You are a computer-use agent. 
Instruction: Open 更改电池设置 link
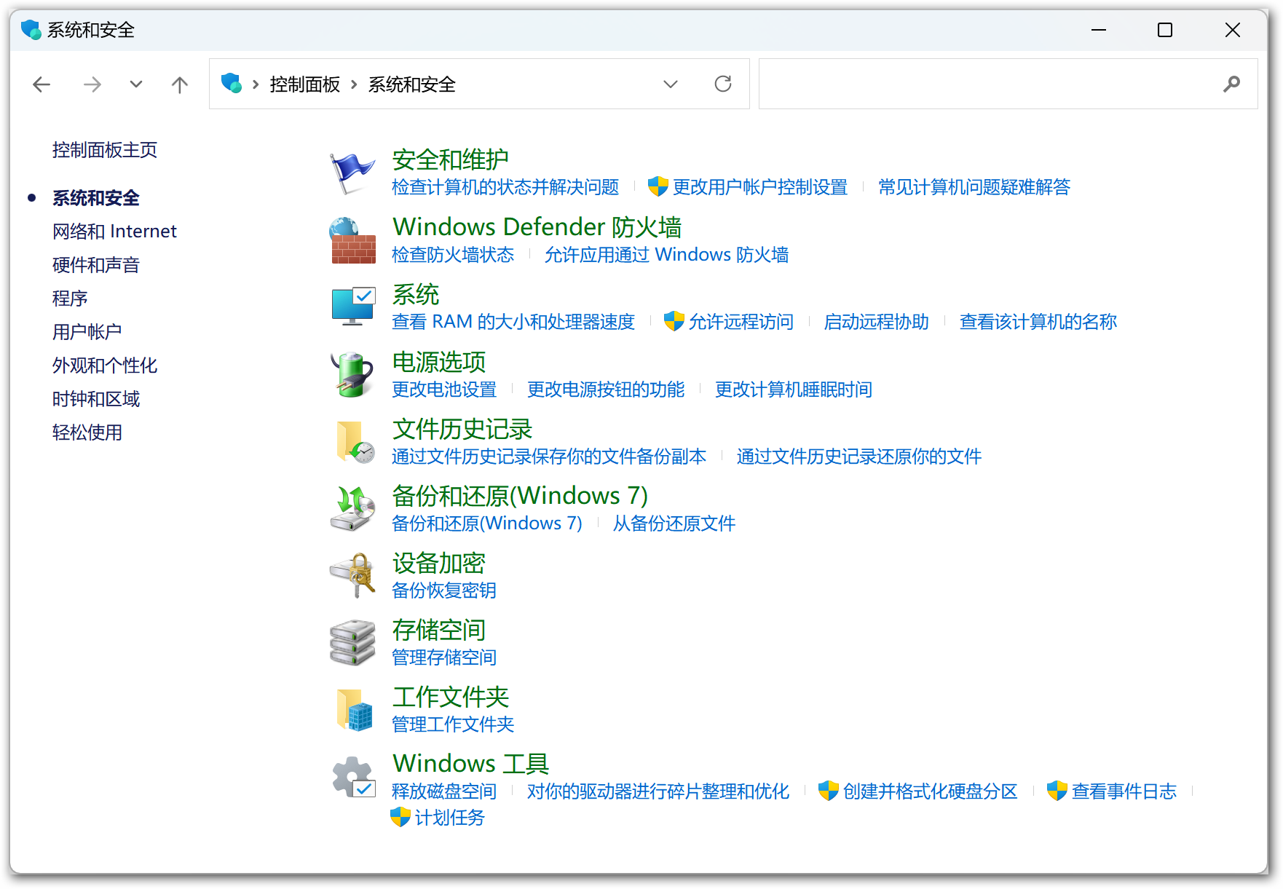[444, 390]
